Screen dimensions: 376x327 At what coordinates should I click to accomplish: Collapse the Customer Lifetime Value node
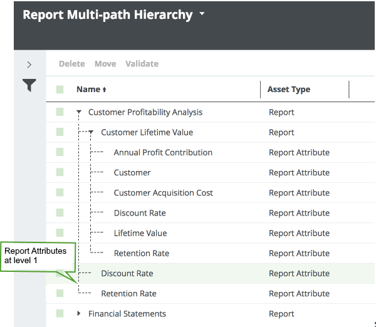point(91,133)
